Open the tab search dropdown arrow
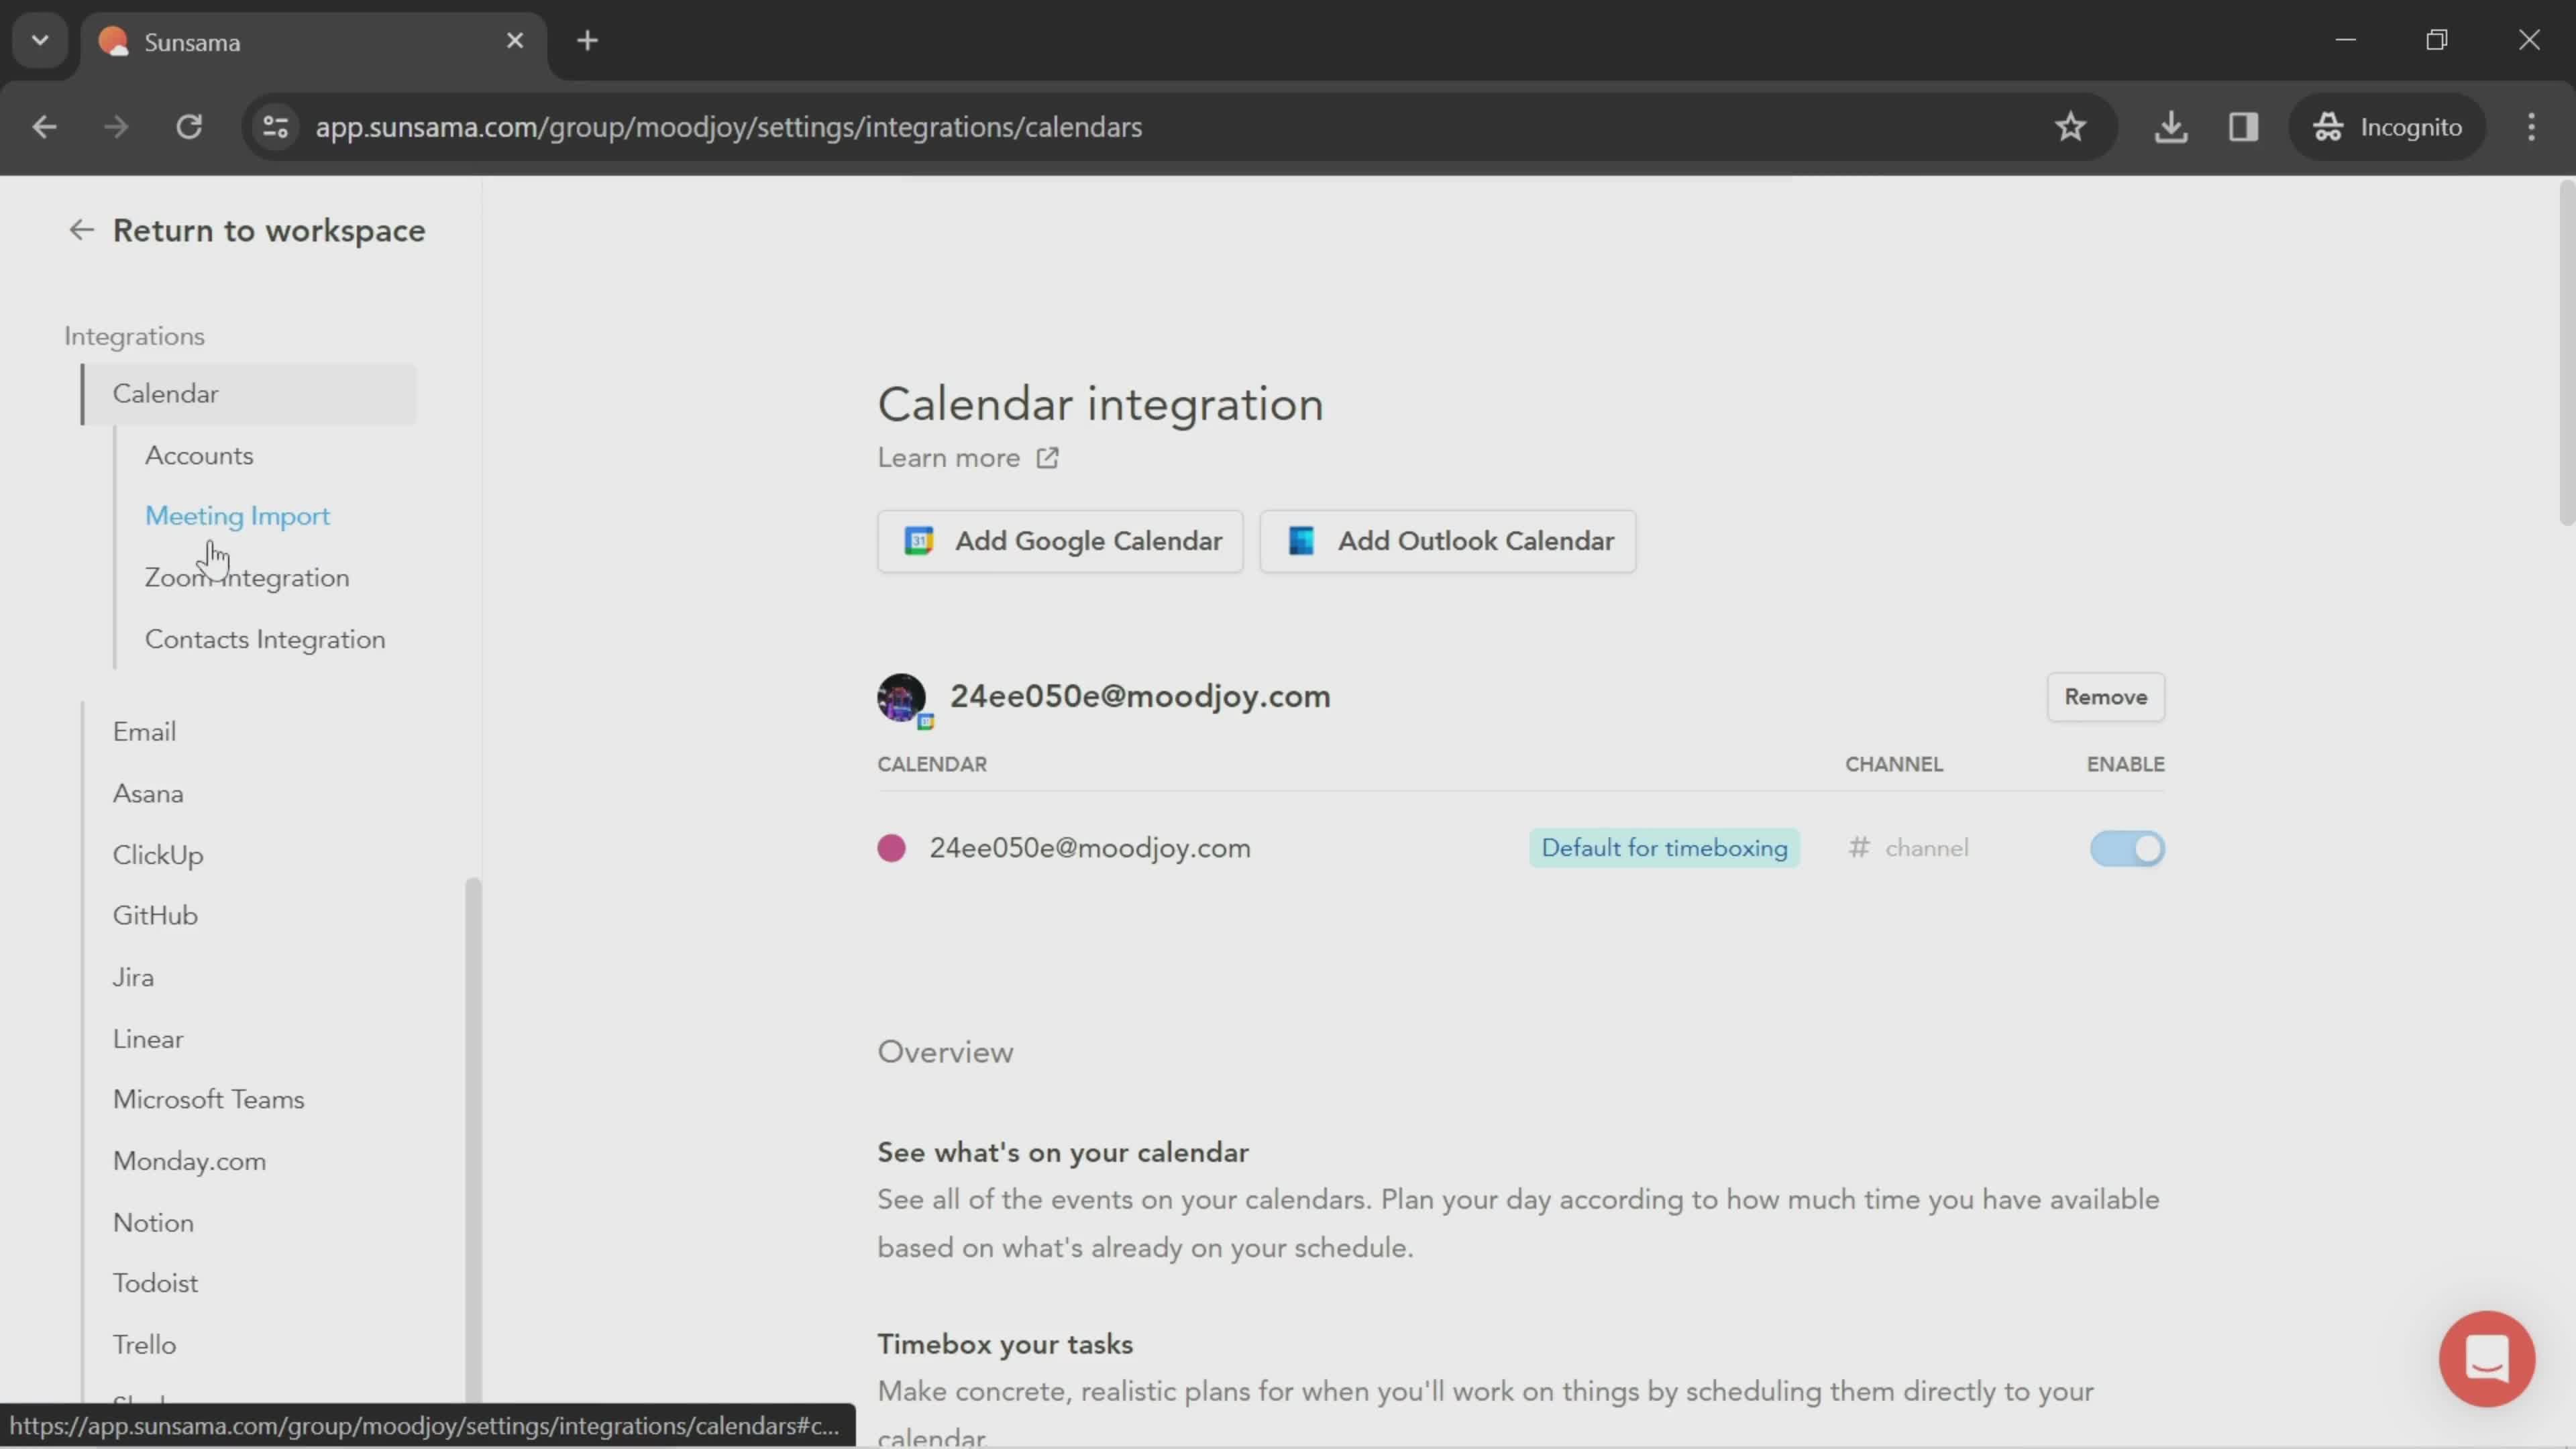 (x=40, y=41)
